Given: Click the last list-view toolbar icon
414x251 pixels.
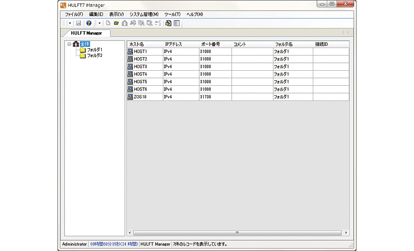Looking at the screenshot, I should [x=177, y=23].
